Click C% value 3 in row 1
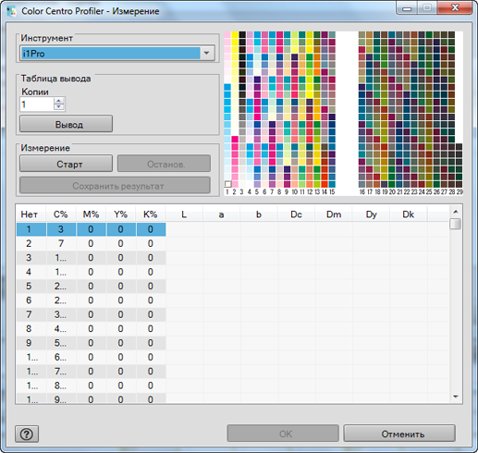Image resolution: width=478 pixels, height=453 pixels. point(61,229)
